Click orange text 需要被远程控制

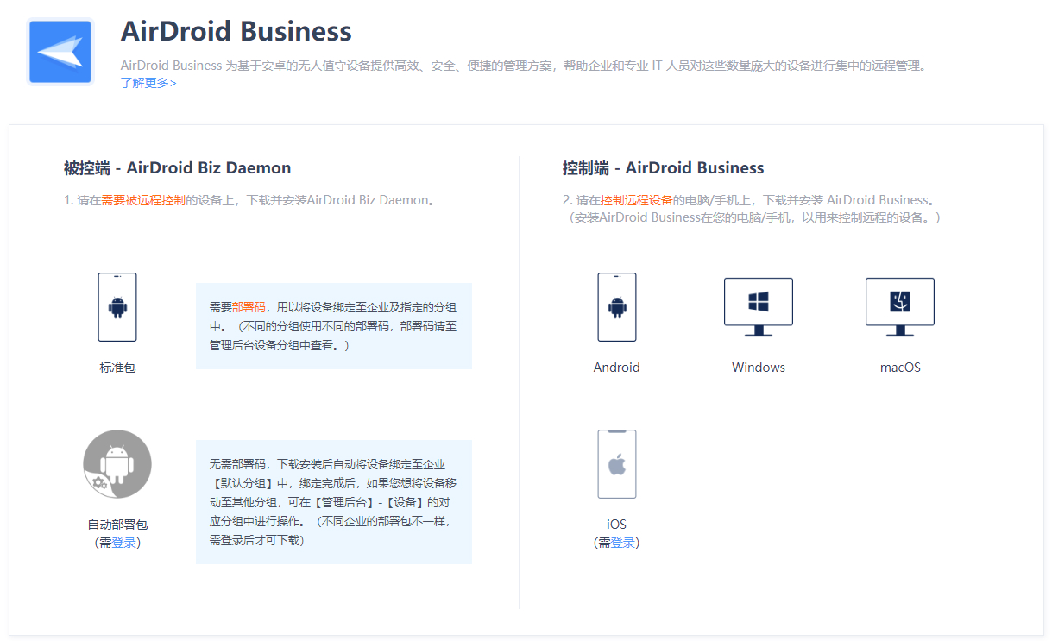pyautogui.click(x=143, y=200)
